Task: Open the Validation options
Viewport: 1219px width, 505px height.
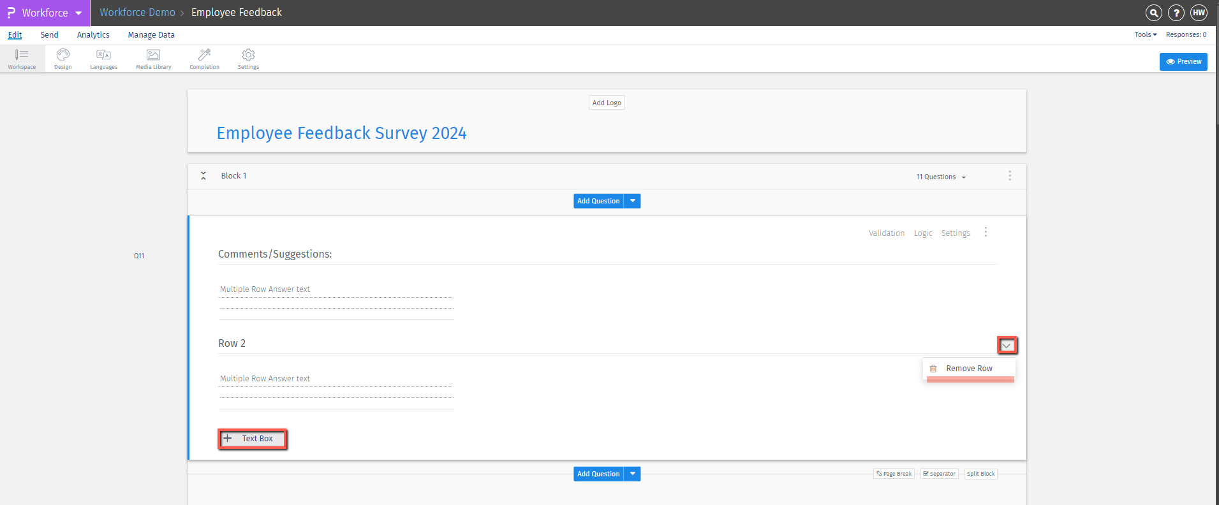Action: [x=887, y=233]
